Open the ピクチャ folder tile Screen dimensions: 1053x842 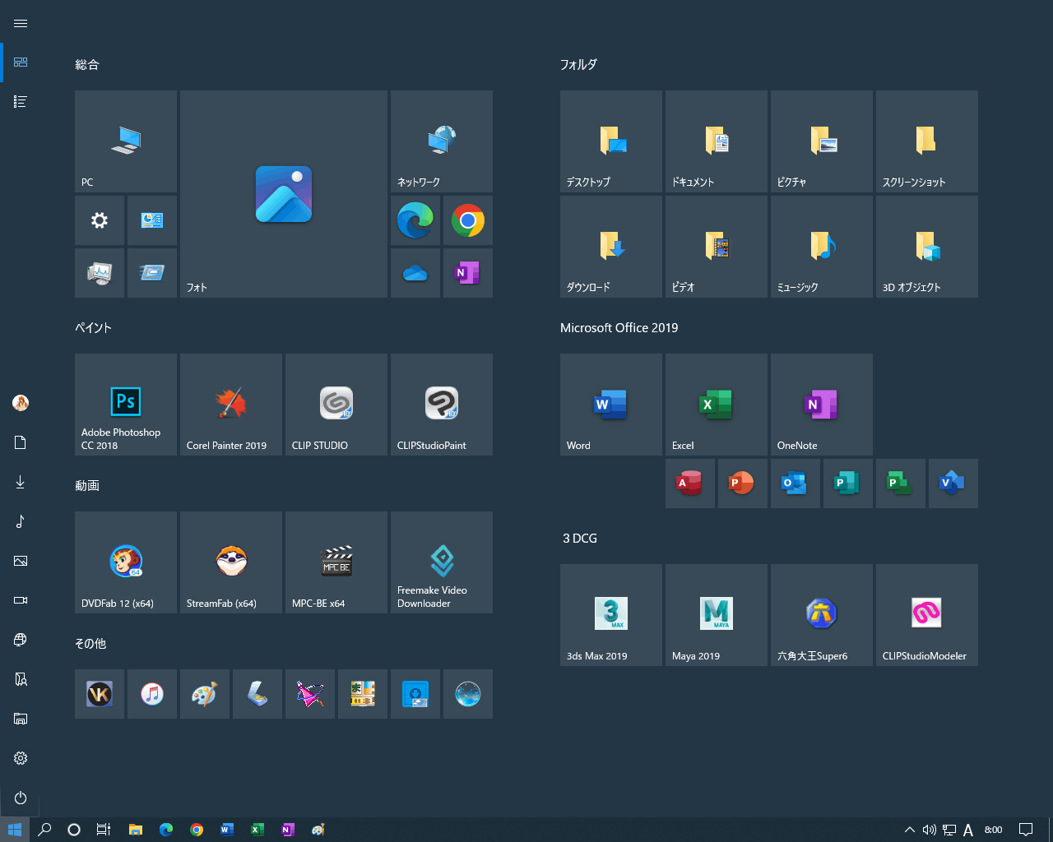pyautogui.click(x=822, y=141)
